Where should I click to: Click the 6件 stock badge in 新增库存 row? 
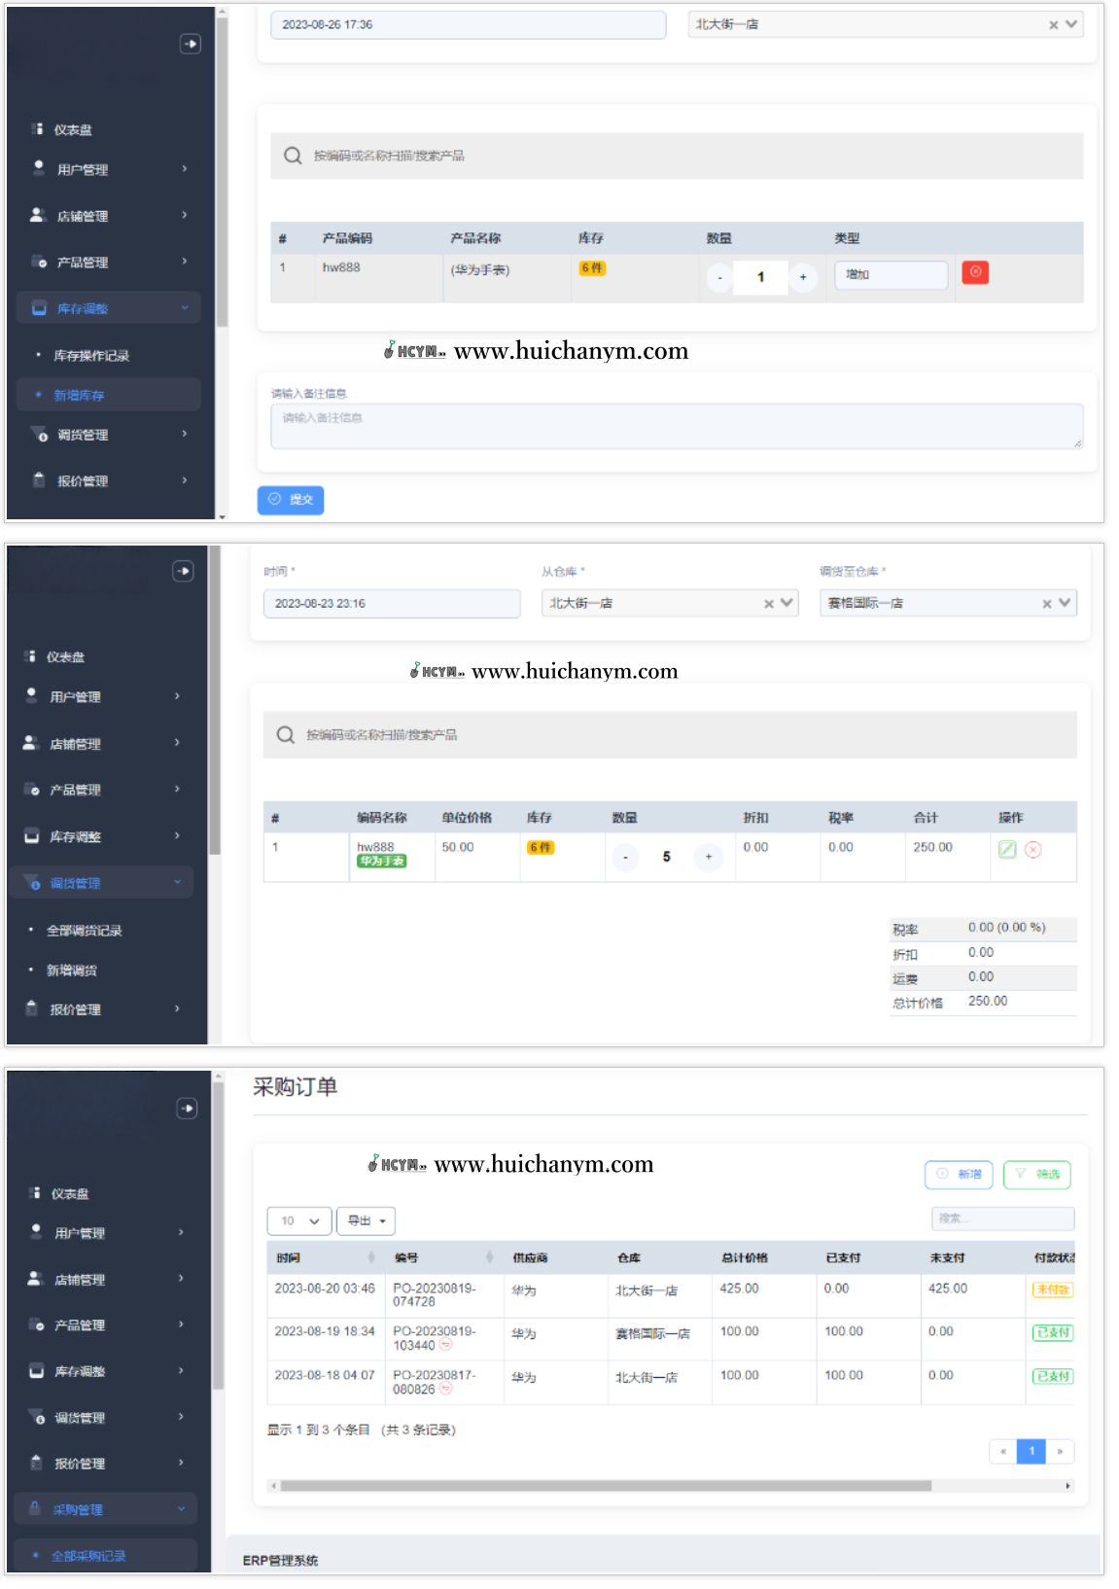pos(592,268)
